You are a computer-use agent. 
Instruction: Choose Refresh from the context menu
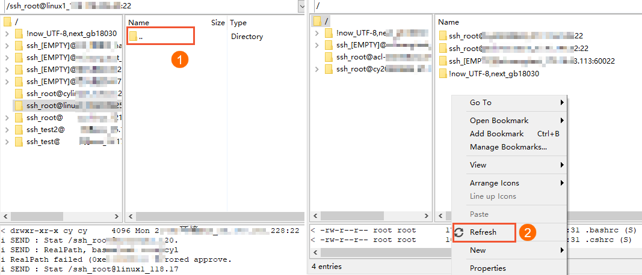484,232
